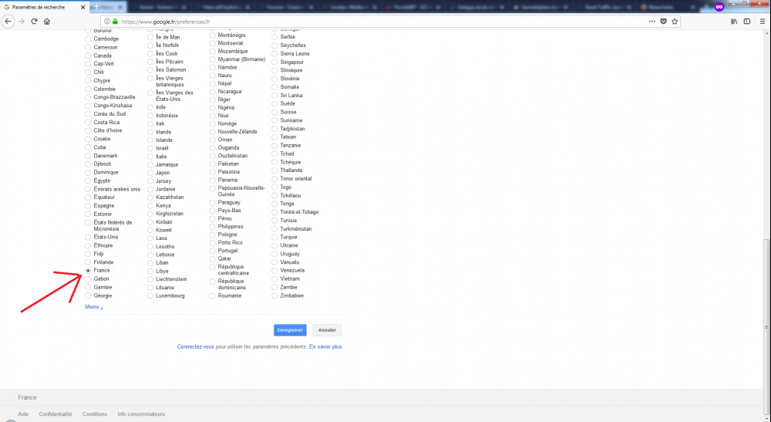This screenshot has height=422, width=771.
Task: Pick Luxembourg radio button
Action: point(150,295)
